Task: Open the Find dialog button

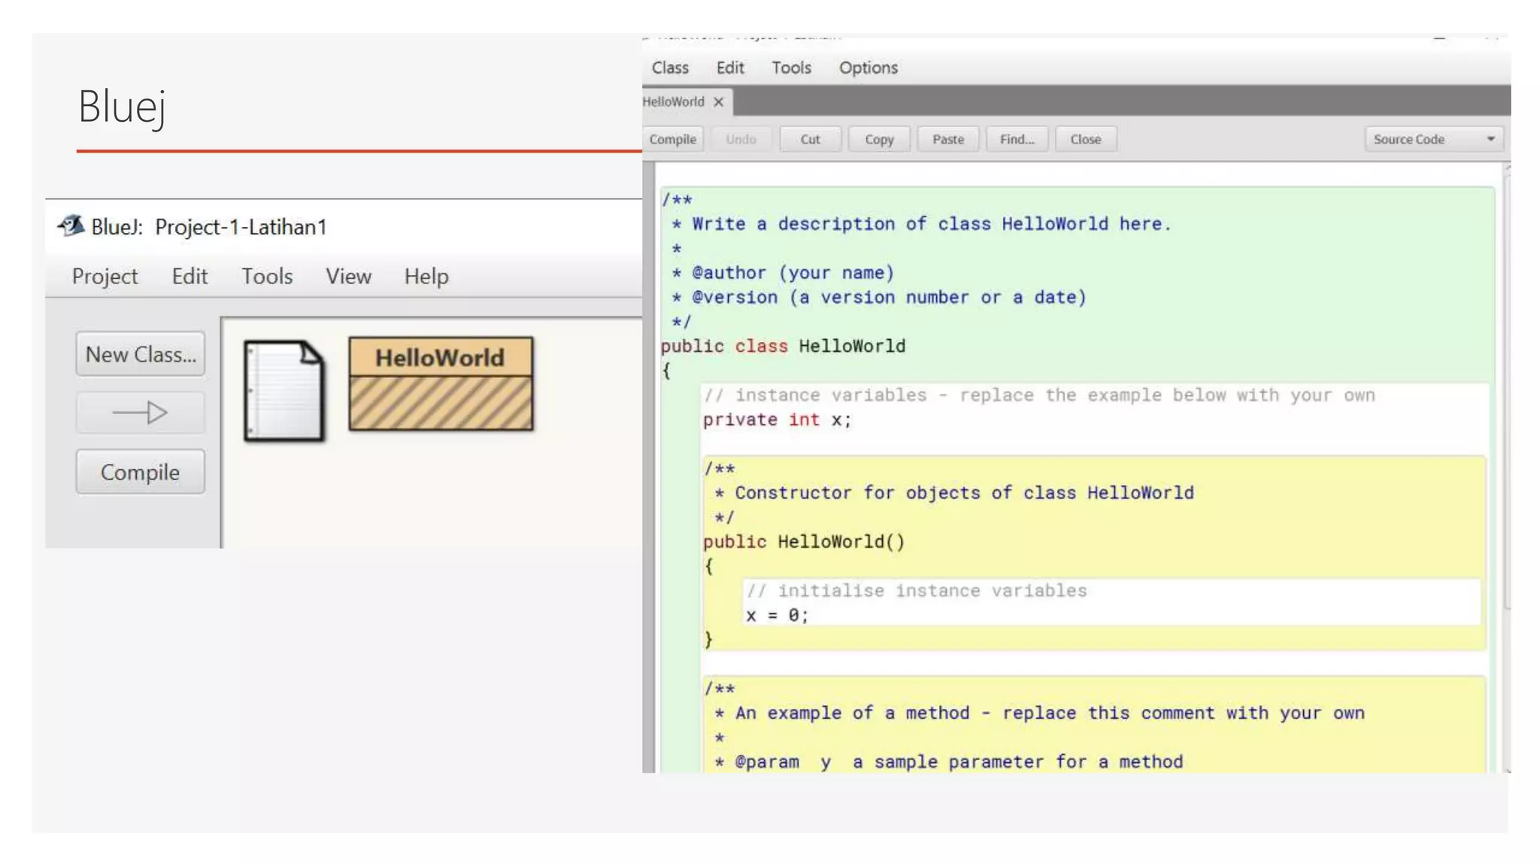Action: pyautogui.click(x=1017, y=139)
